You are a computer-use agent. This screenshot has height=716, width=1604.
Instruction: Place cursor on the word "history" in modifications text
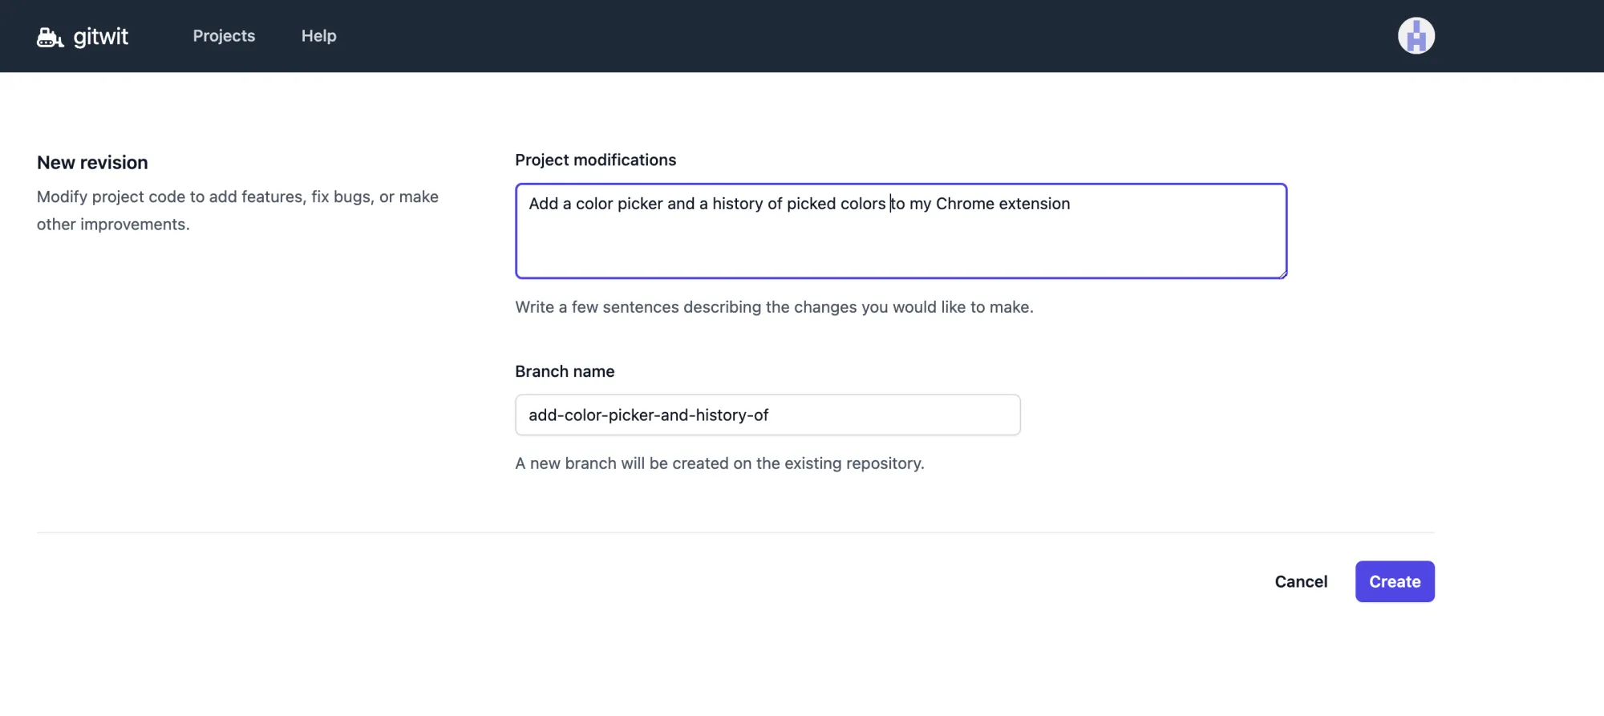[x=737, y=204]
